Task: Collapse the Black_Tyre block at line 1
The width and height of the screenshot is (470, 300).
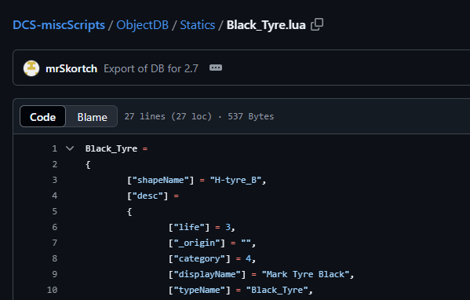Action: (x=70, y=148)
